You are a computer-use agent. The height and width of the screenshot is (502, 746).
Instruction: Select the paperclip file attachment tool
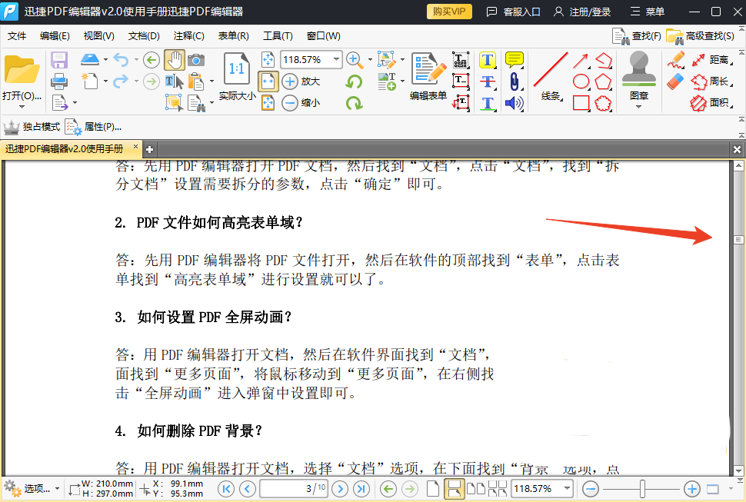pyautogui.click(x=514, y=81)
